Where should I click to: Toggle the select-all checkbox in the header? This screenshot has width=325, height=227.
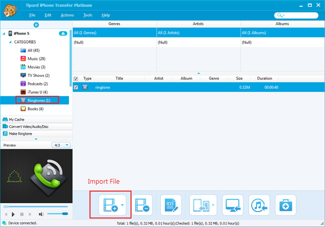[76, 79]
